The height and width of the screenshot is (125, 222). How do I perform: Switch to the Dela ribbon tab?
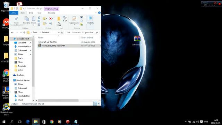[x=31, y=13]
